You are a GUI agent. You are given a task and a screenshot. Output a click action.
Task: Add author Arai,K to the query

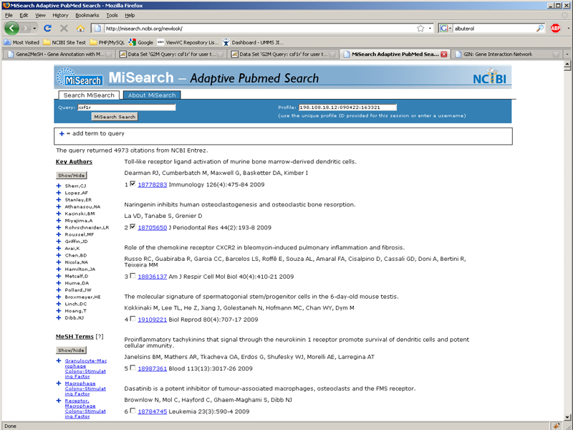[59, 248]
